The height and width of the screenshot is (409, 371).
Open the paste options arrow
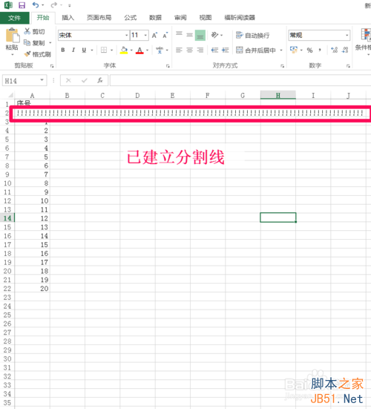pos(13,55)
